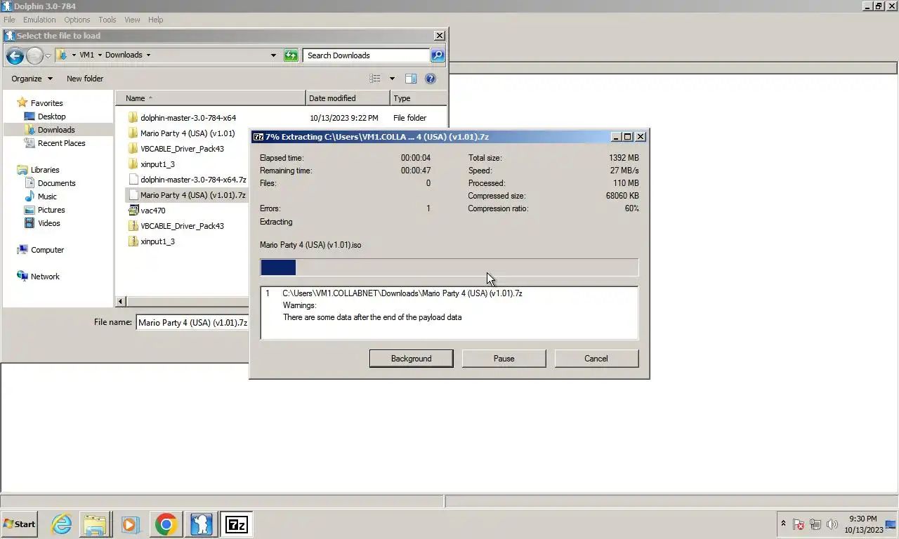Cancel the 7-Zip extraction
Viewport: 899px width, 539px height.
tap(596, 359)
